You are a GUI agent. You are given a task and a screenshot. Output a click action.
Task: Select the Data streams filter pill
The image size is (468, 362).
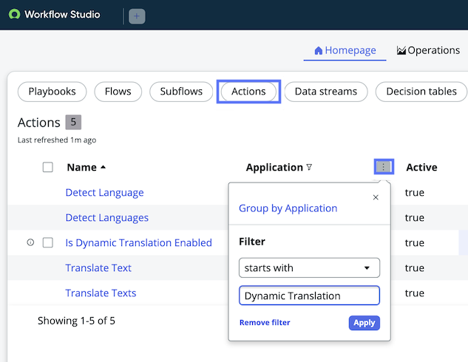(326, 92)
